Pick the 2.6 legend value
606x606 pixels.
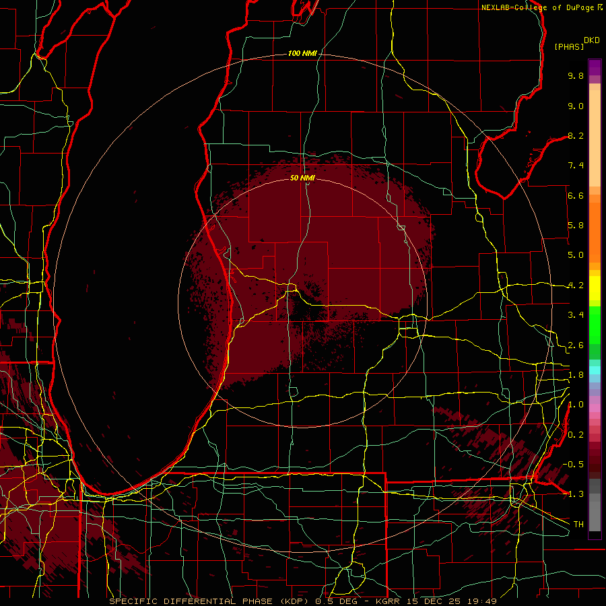[576, 345]
